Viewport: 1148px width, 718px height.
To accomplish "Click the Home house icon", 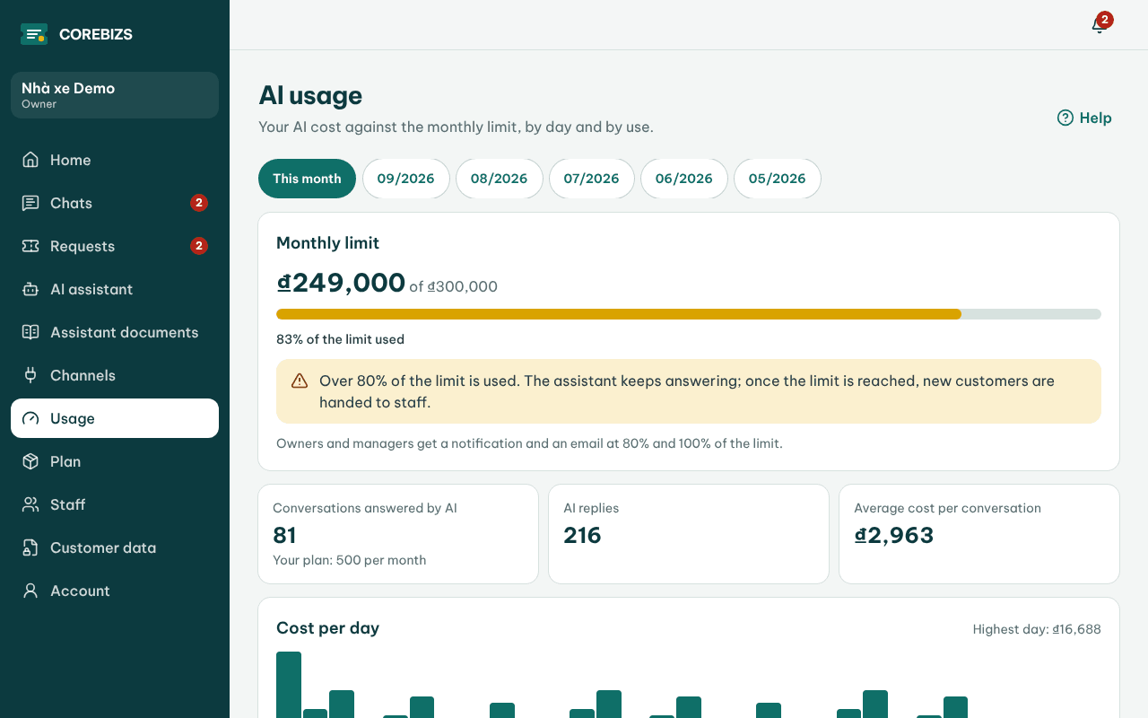I will (30, 160).
